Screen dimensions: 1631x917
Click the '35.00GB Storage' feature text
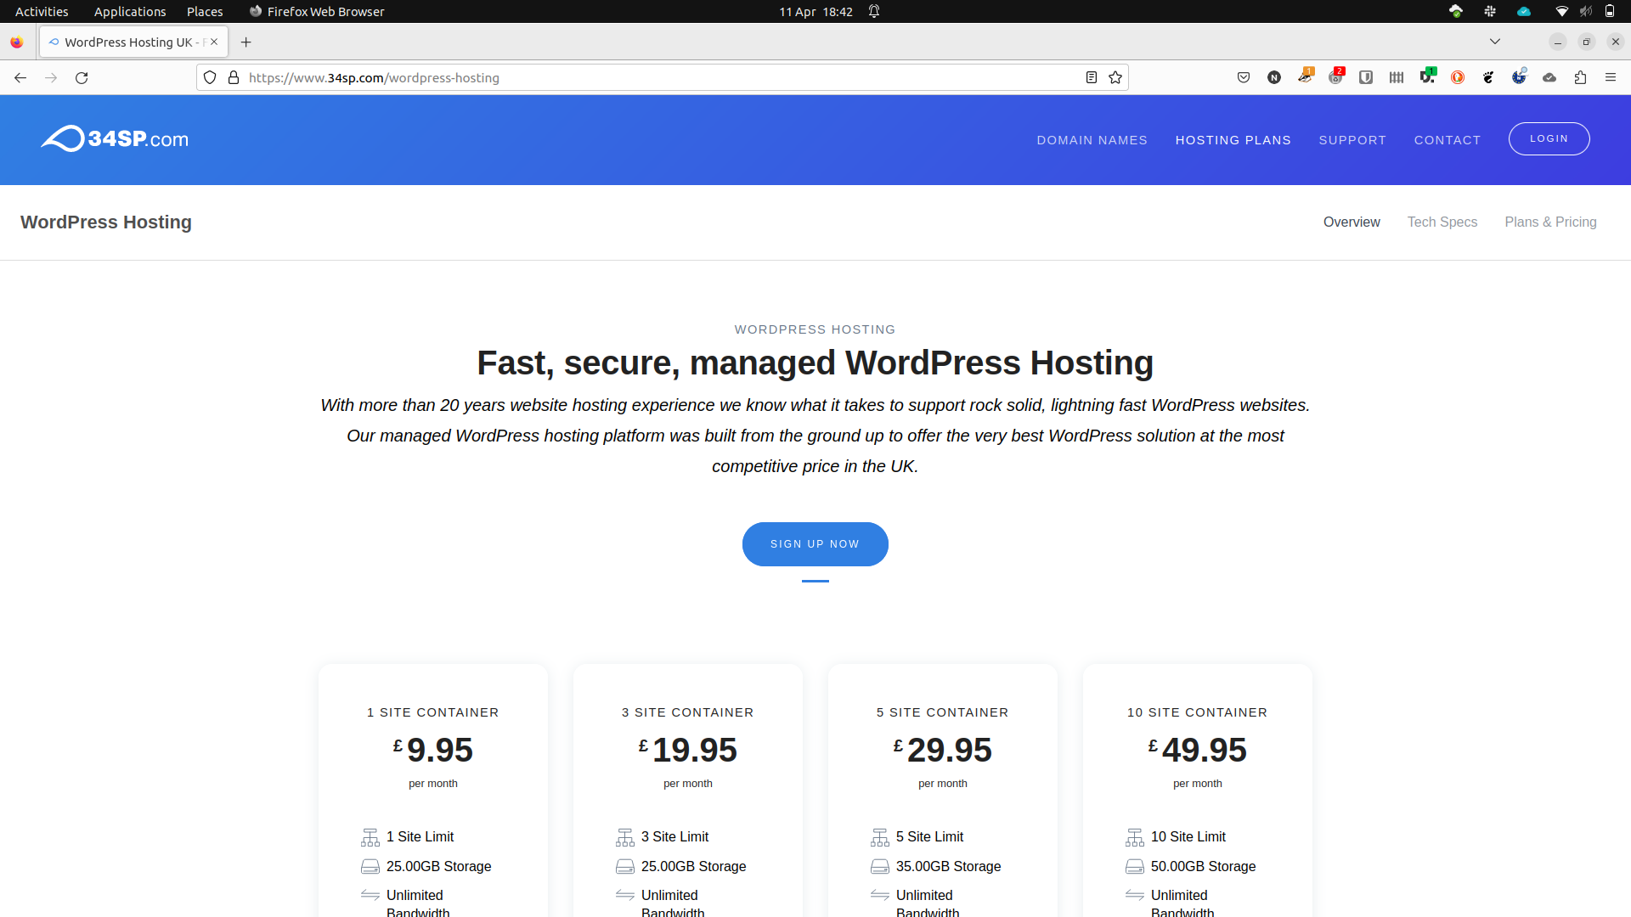coord(948,866)
